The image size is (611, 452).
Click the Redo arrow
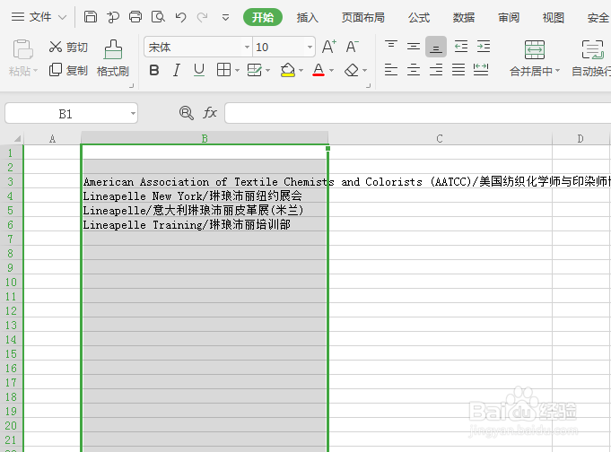coord(202,17)
